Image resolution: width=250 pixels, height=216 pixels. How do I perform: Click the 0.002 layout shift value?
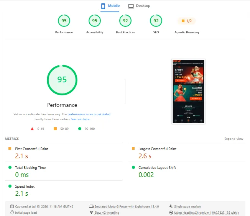click(x=146, y=175)
